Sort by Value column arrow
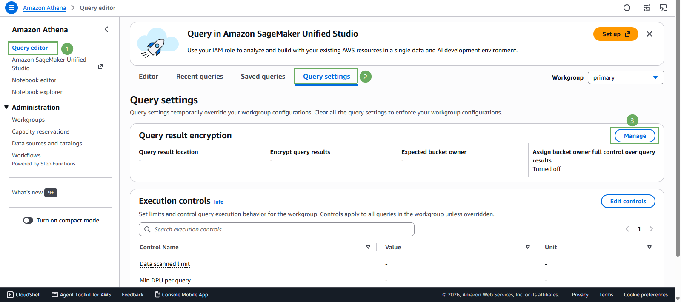The width and height of the screenshot is (681, 302). coord(528,247)
